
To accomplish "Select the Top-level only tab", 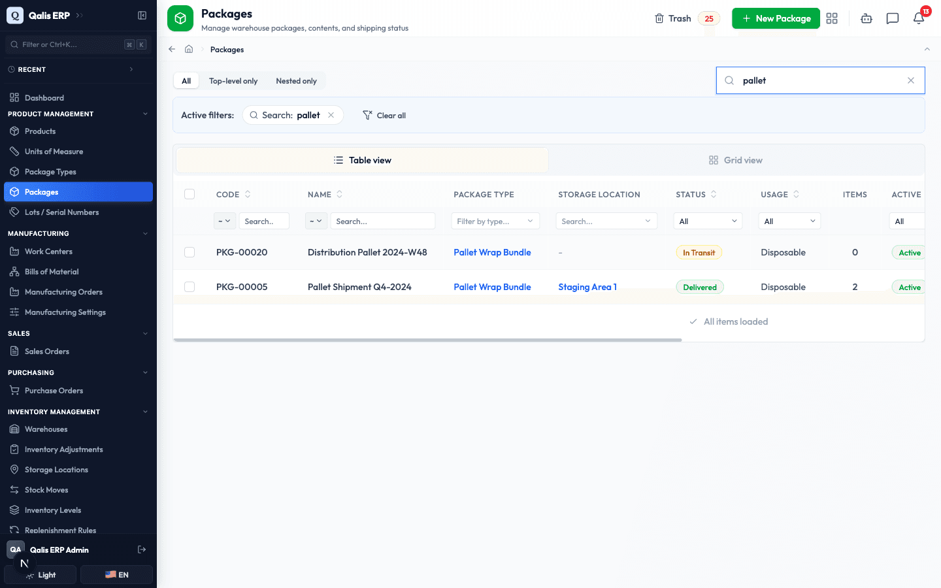I will (233, 81).
